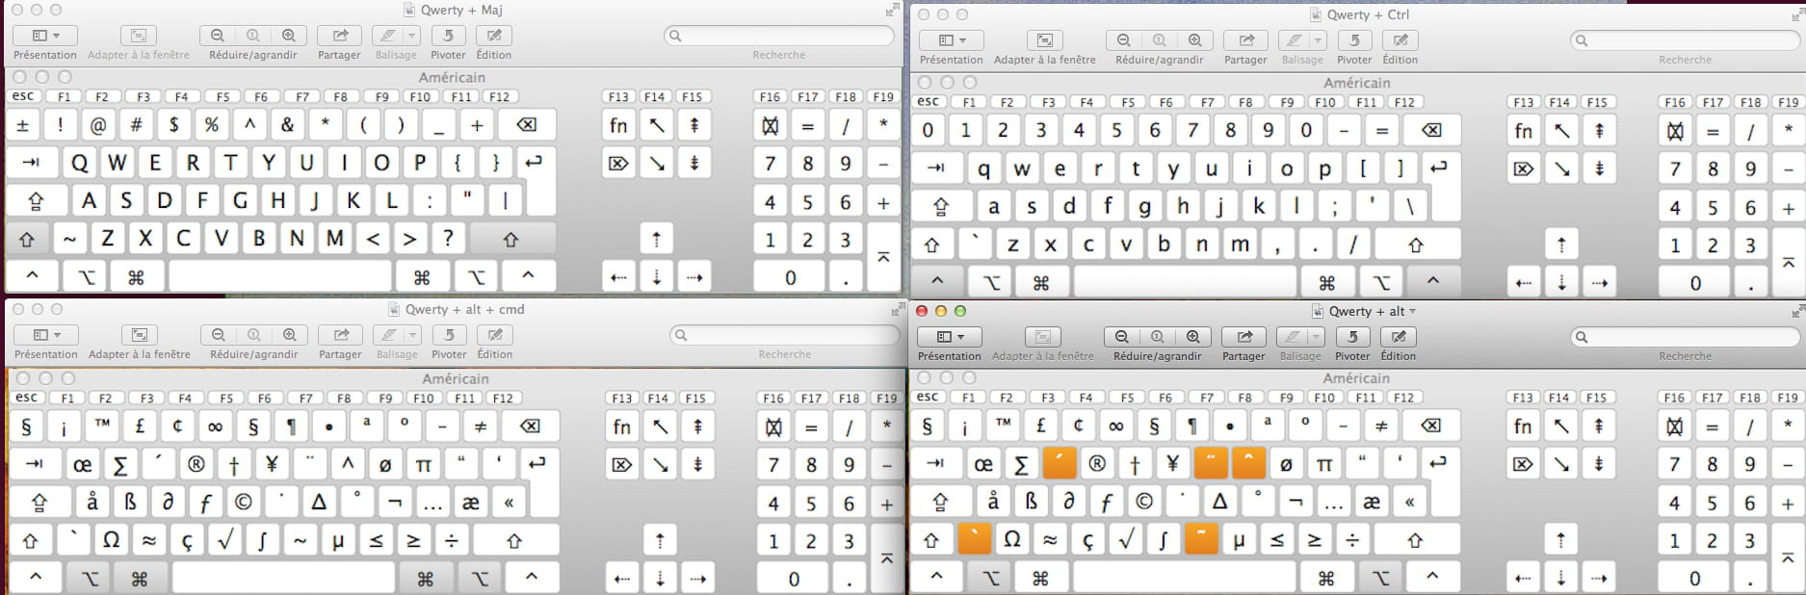Zoom in on the Qwerty + Maj window
Screen dimensions: 1806x595
[x=288, y=36]
